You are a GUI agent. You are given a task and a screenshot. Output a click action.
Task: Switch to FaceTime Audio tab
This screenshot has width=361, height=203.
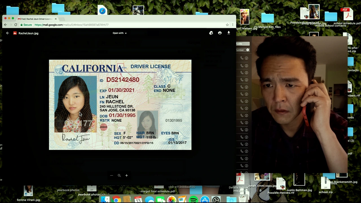243,44
